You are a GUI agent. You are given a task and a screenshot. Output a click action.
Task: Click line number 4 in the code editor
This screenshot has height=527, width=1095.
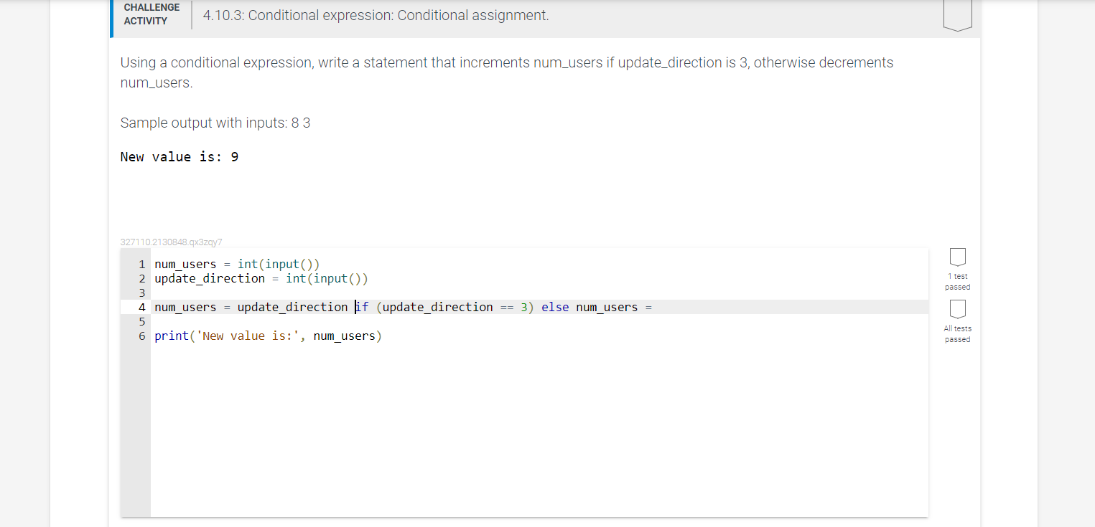(141, 307)
